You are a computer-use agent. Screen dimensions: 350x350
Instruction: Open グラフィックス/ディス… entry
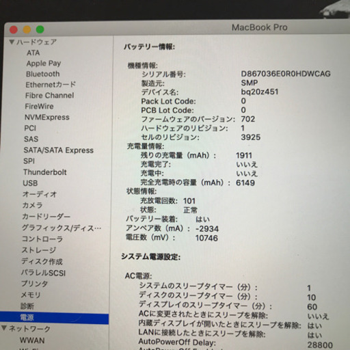(x=62, y=228)
